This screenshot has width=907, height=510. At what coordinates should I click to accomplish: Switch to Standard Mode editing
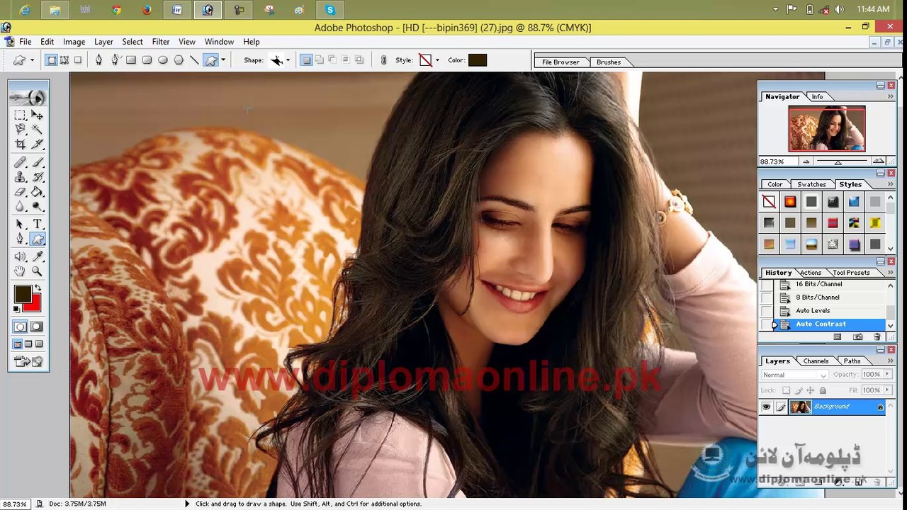pos(21,327)
